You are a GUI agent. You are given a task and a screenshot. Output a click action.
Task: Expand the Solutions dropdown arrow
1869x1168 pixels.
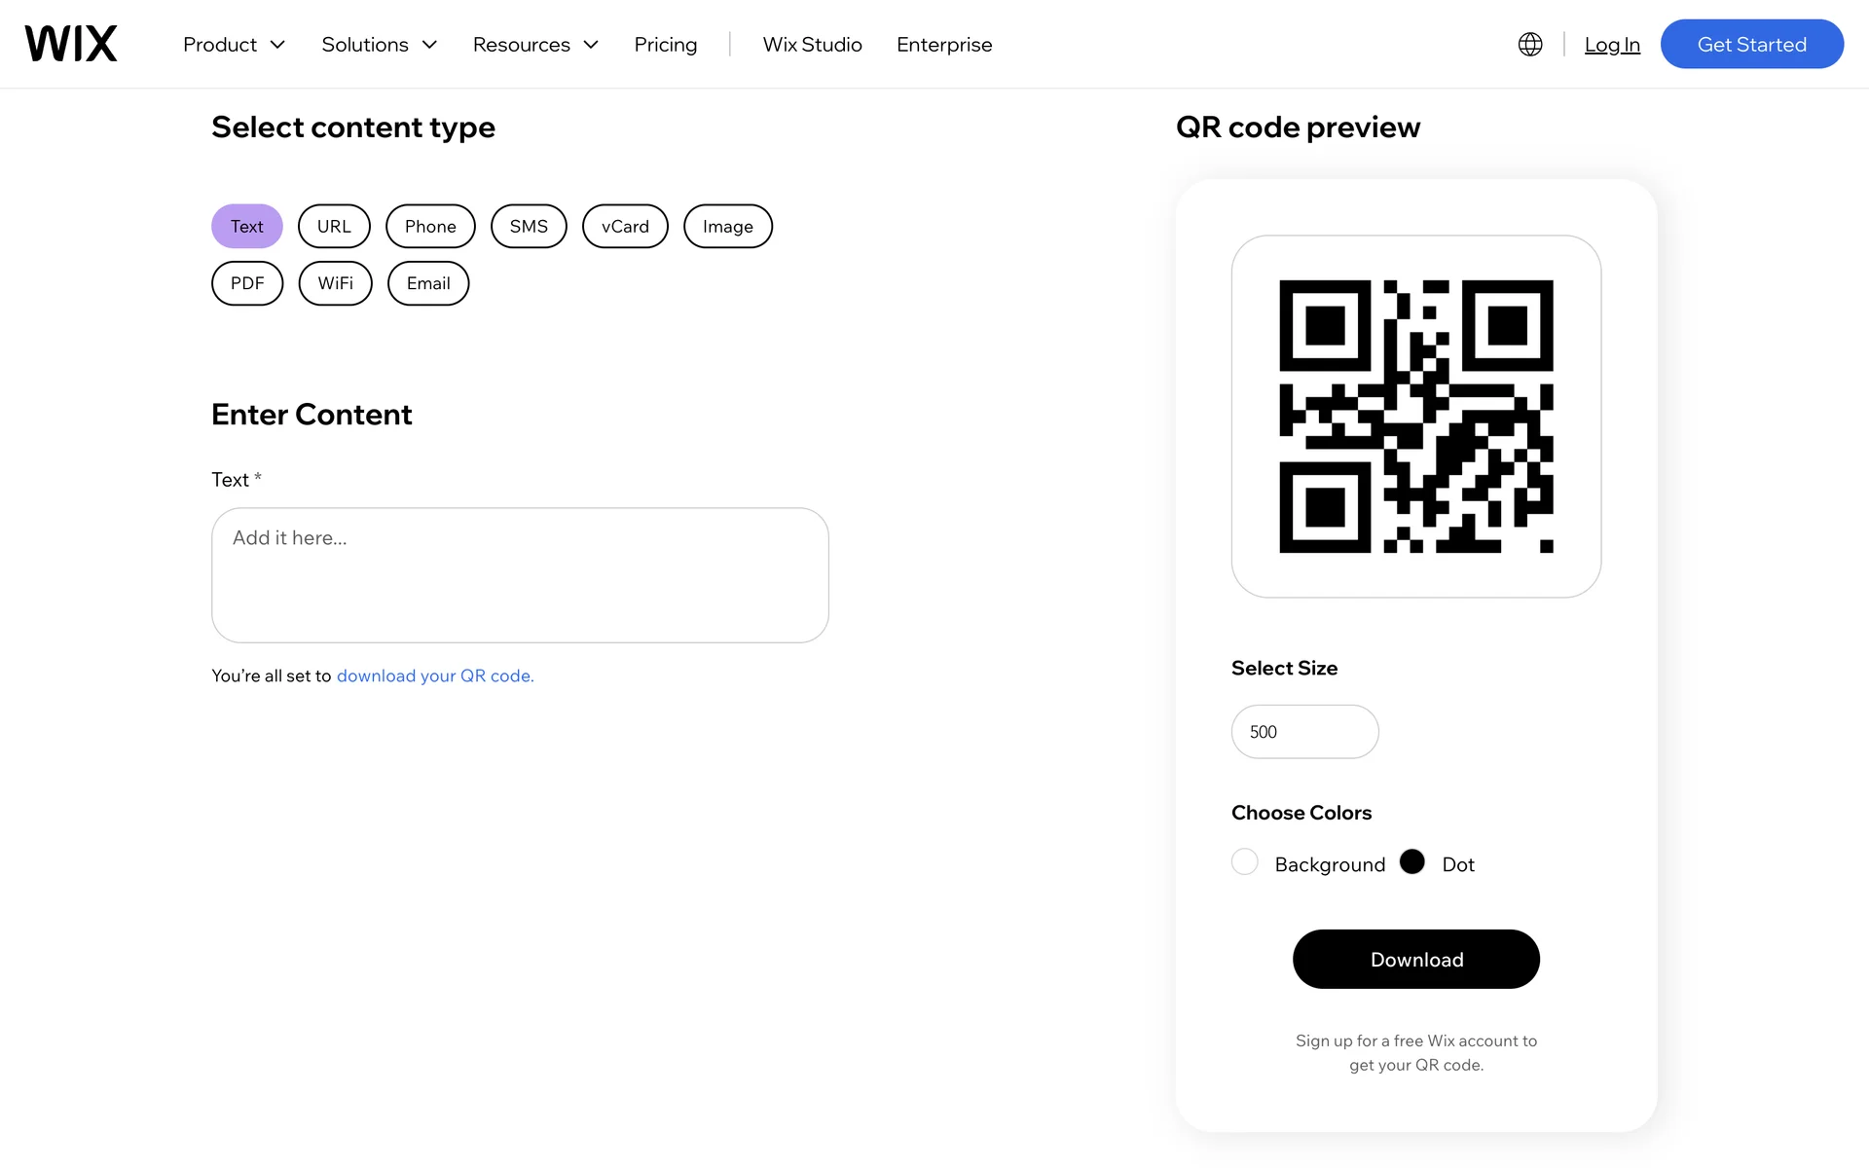[429, 45]
